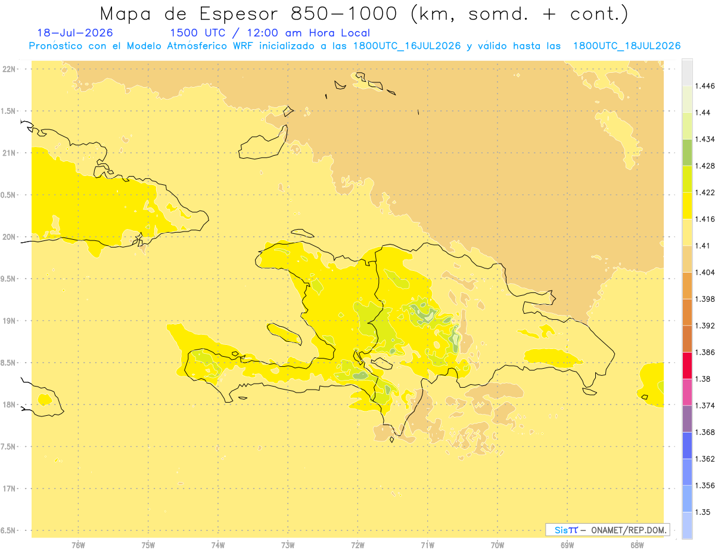Click the latitude label '9.5N'
Image resolution: width=715 pixels, height=553 pixels.
9,279
